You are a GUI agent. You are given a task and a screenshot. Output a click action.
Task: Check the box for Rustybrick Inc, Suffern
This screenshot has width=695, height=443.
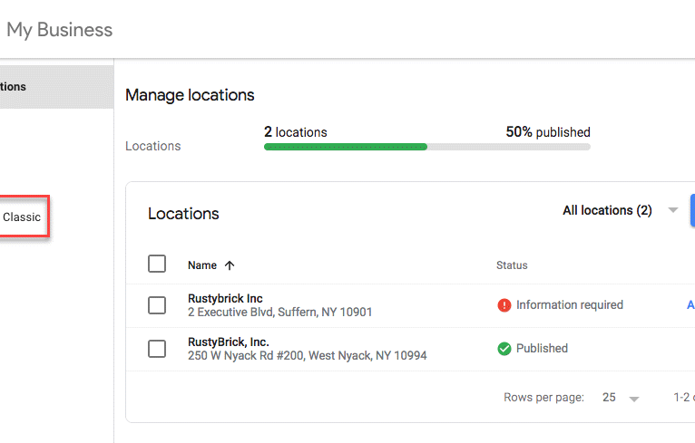[x=157, y=305]
